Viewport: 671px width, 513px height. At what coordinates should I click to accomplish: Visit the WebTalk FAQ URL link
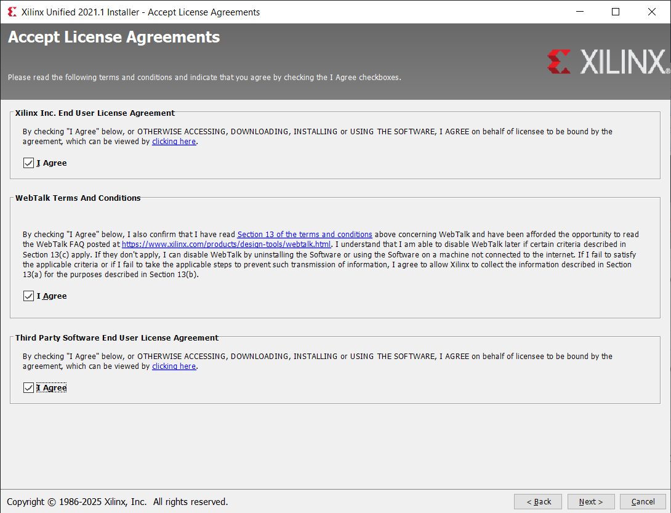pos(227,244)
